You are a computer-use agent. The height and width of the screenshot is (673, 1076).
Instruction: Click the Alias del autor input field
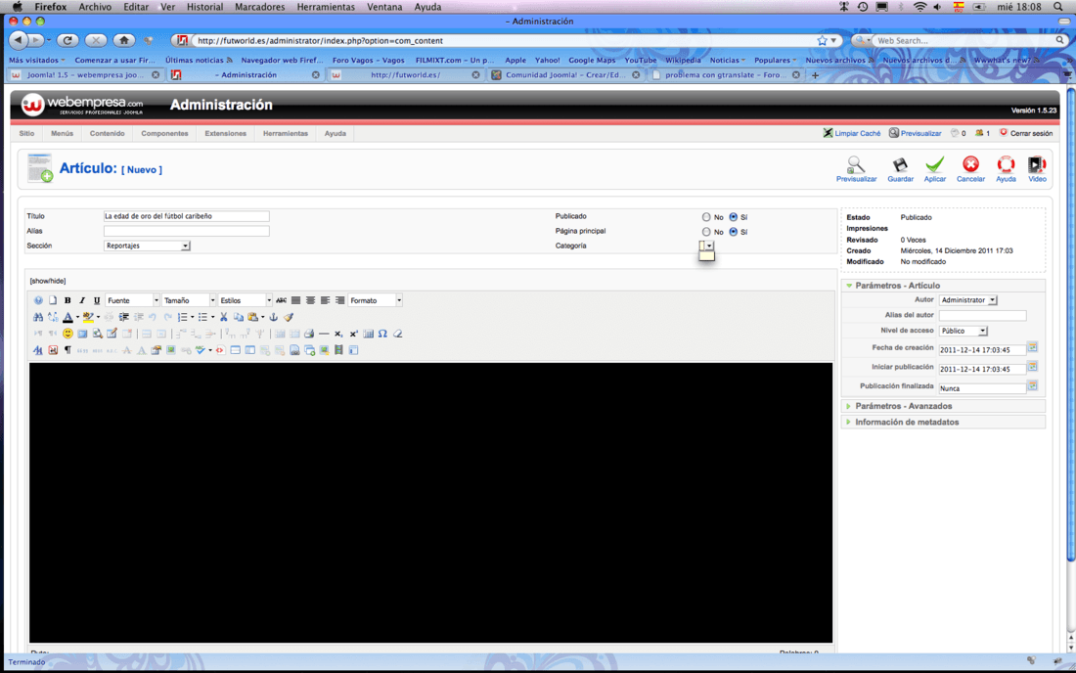(x=983, y=316)
